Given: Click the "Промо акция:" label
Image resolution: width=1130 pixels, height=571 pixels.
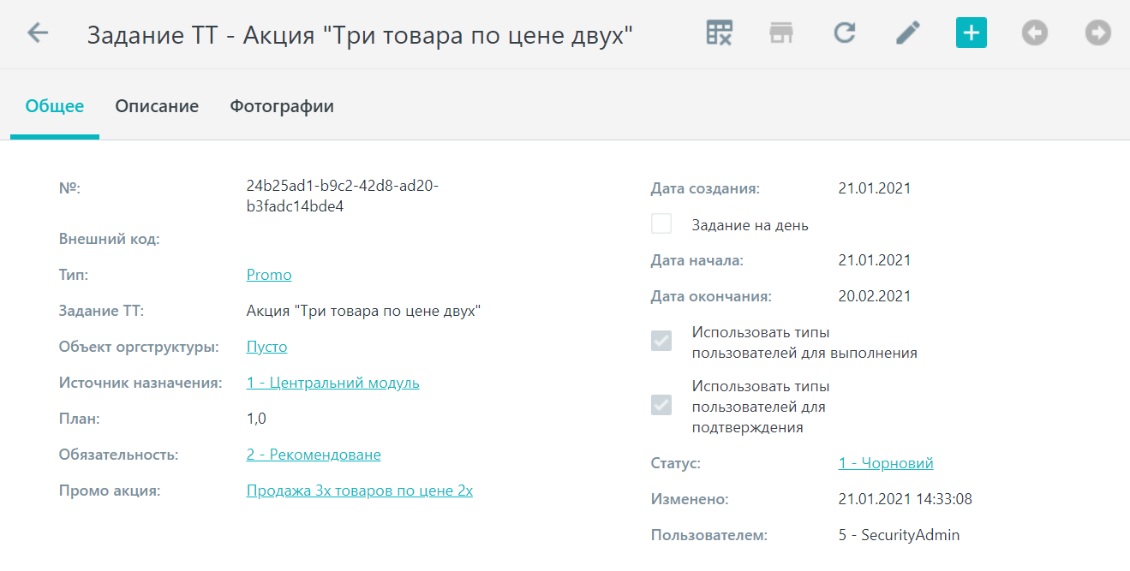Looking at the screenshot, I should pos(111,491).
